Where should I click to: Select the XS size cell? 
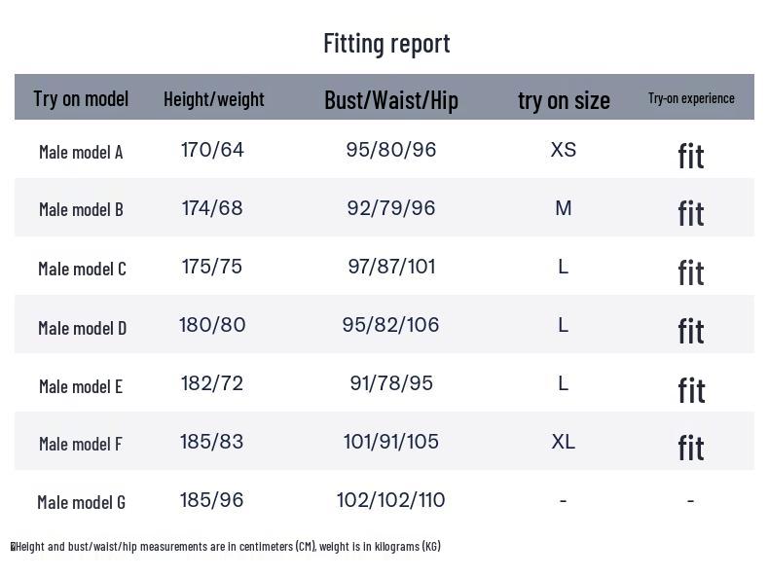563,150
